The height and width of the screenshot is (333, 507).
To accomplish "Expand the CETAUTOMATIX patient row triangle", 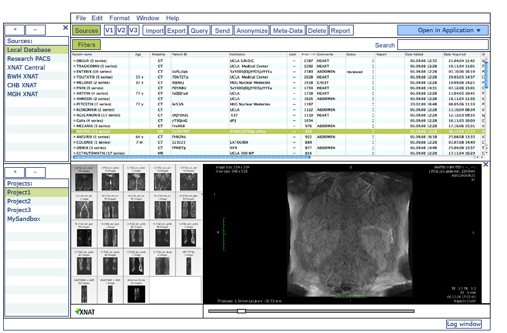I will [75, 153].
